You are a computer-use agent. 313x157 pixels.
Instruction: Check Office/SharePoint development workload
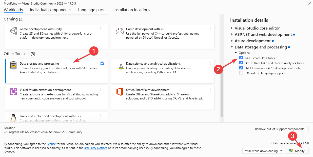click(x=209, y=89)
